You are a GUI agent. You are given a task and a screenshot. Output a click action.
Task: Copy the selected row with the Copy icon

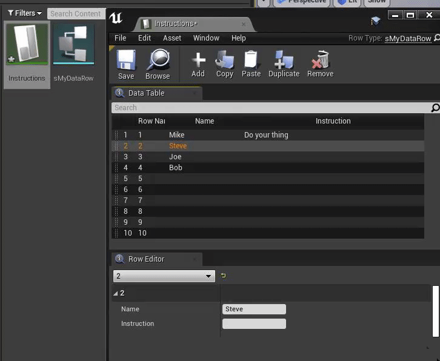point(224,59)
